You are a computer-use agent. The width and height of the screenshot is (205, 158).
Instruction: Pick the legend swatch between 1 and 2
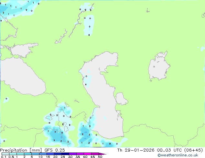click(x=20, y=154)
